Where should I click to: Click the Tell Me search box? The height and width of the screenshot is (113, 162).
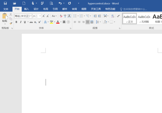point(134,9)
